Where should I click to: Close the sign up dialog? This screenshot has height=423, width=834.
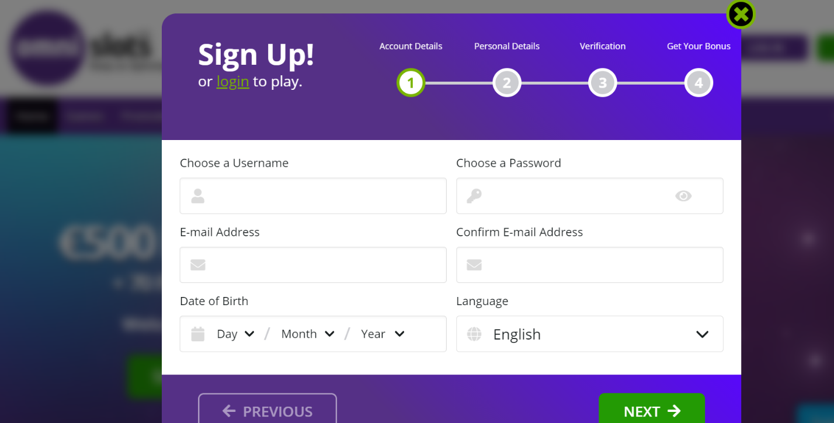click(x=741, y=15)
